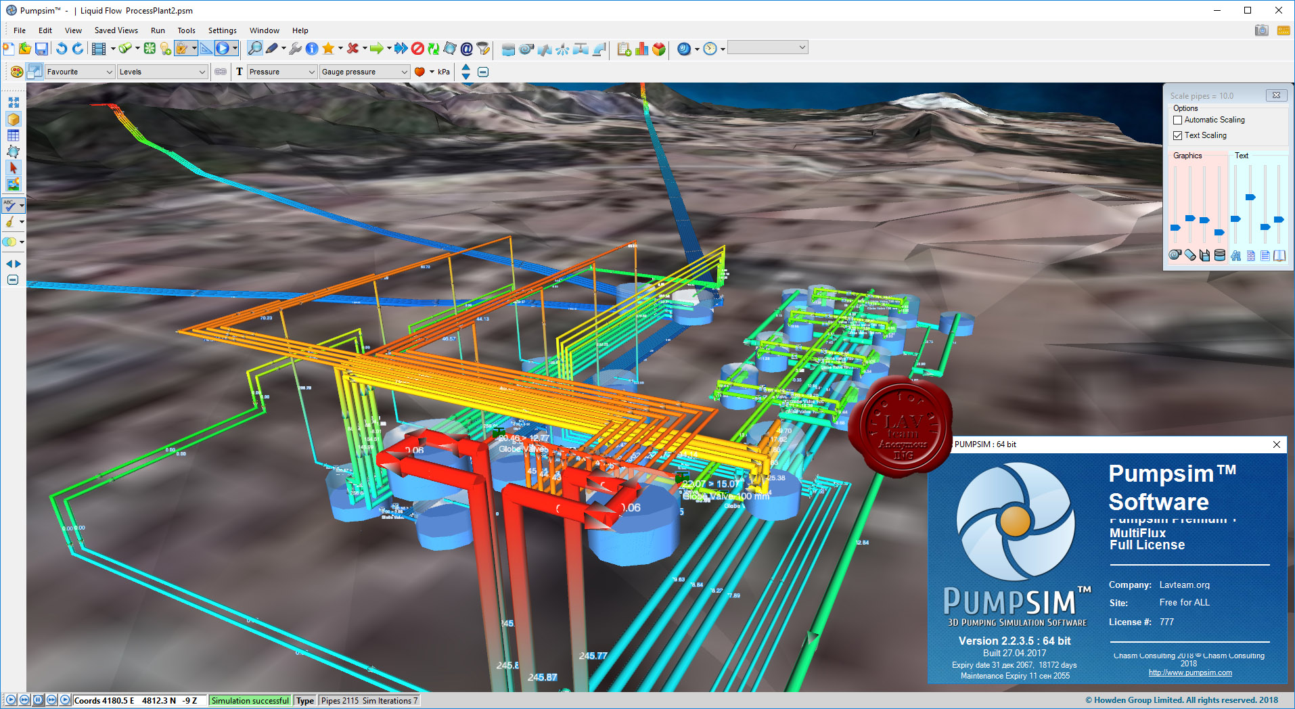The width and height of the screenshot is (1295, 709).
Task: Toggle the padlock lock button
Action: (181, 49)
